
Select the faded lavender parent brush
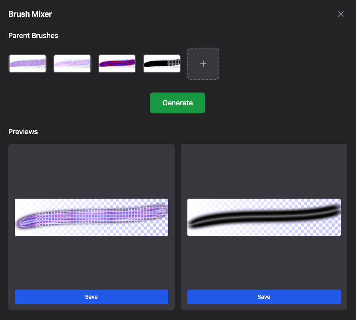coord(72,63)
